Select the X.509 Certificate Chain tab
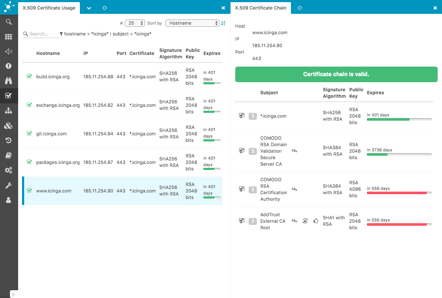This screenshot has width=442, height=298. 260,8
